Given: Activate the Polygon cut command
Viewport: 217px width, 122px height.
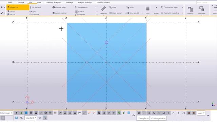Looking at the screenshot, I should (x=18, y=7).
